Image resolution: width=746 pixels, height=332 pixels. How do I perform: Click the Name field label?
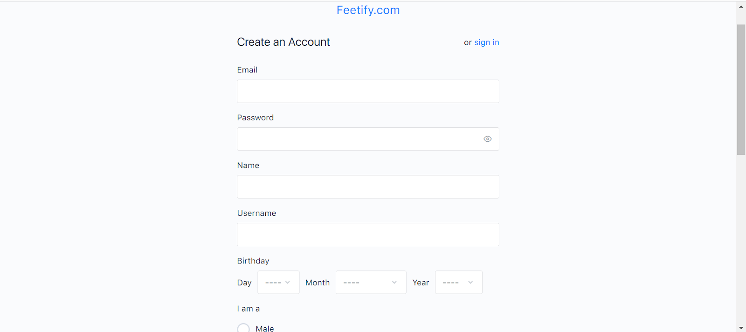pos(248,166)
